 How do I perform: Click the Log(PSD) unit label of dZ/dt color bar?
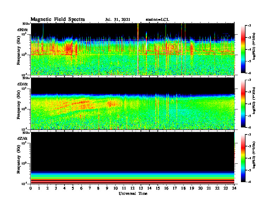pyautogui.click(x=254, y=155)
